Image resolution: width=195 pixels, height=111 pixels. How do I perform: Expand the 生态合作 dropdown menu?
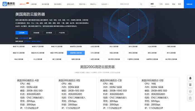click(x=105, y=4)
